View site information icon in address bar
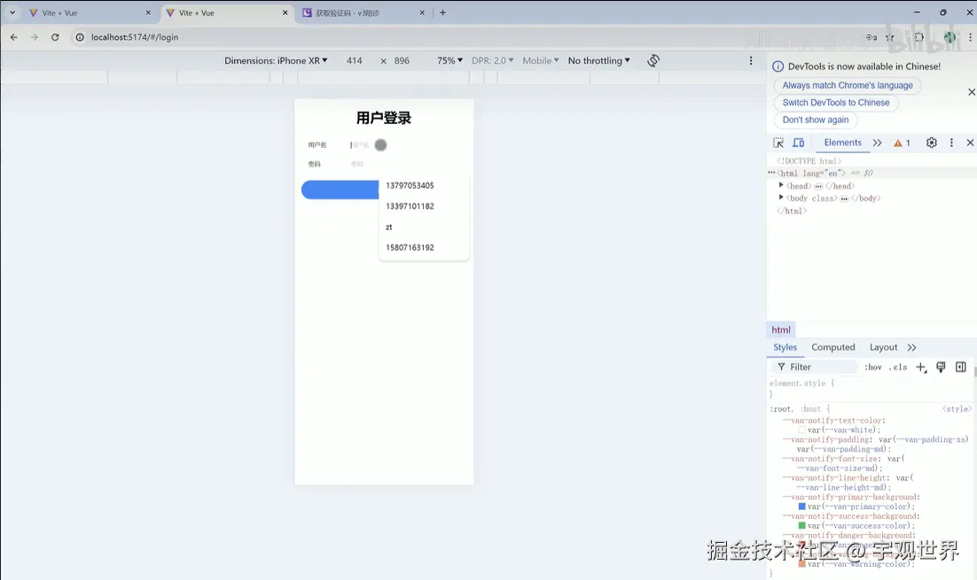This screenshot has width=977, height=580. [80, 37]
